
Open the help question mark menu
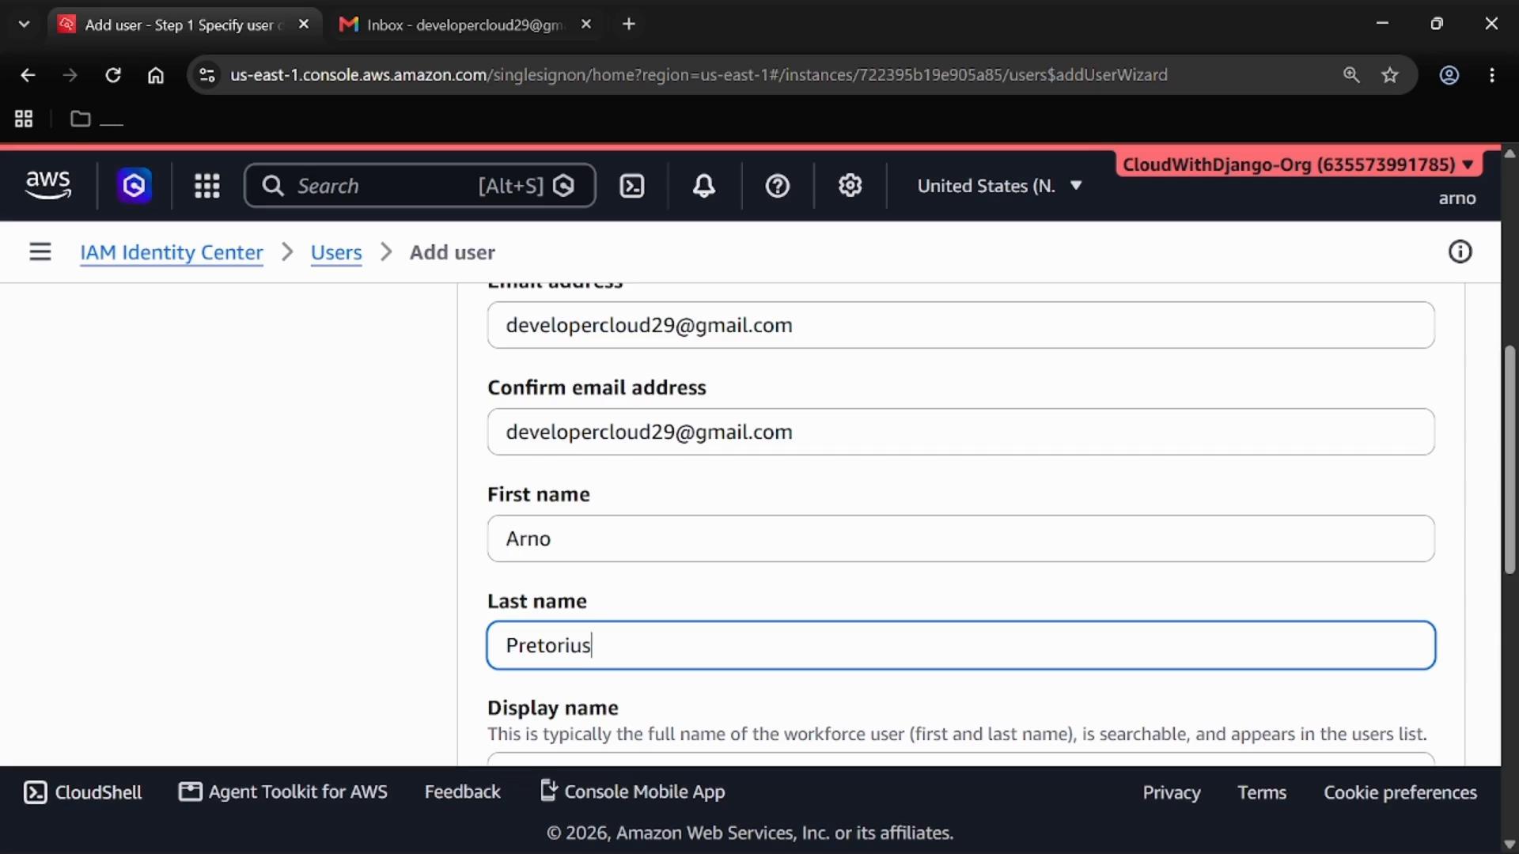click(x=778, y=186)
